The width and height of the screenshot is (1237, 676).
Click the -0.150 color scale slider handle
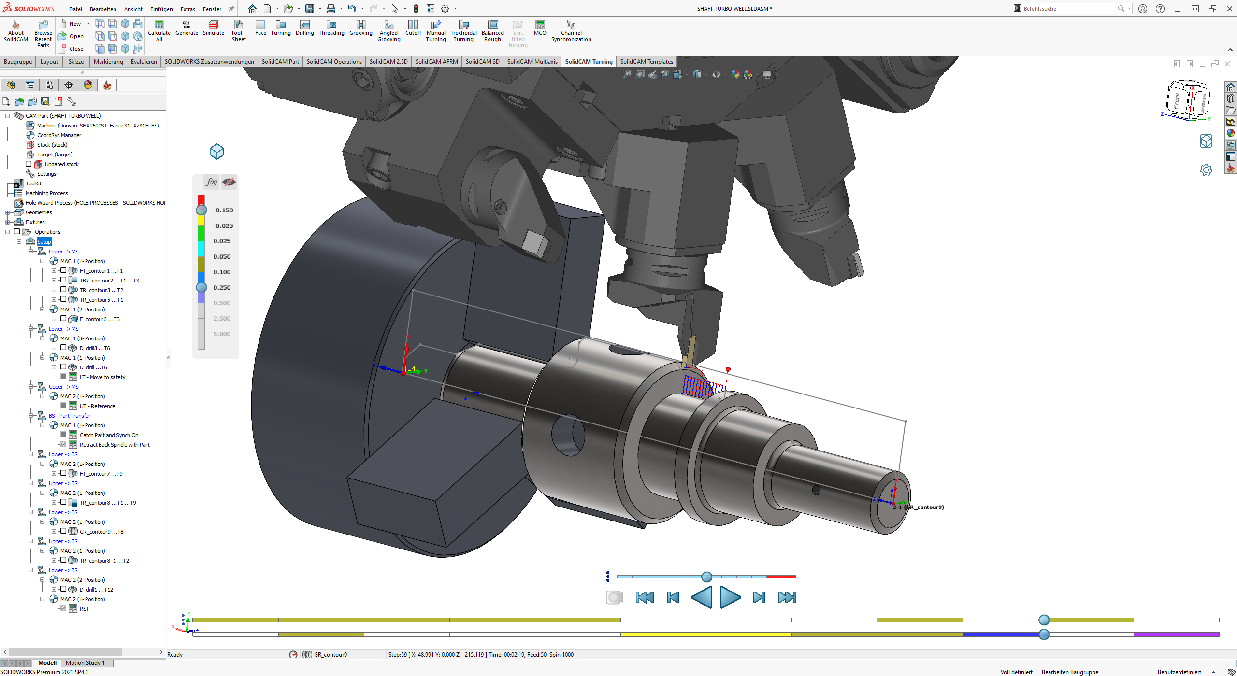click(201, 210)
